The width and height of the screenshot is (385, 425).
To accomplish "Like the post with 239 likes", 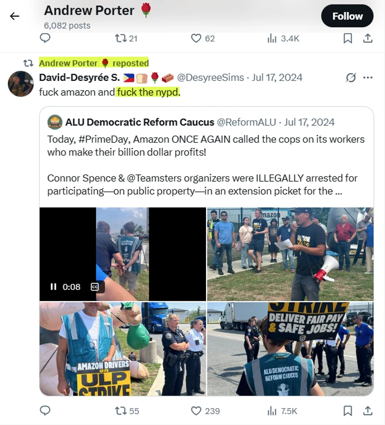I will click(205, 411).
